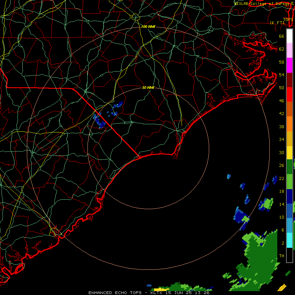Click the K FT units label
The width and height of the screenshot is (295, 295).
click(x=277, y=23)
